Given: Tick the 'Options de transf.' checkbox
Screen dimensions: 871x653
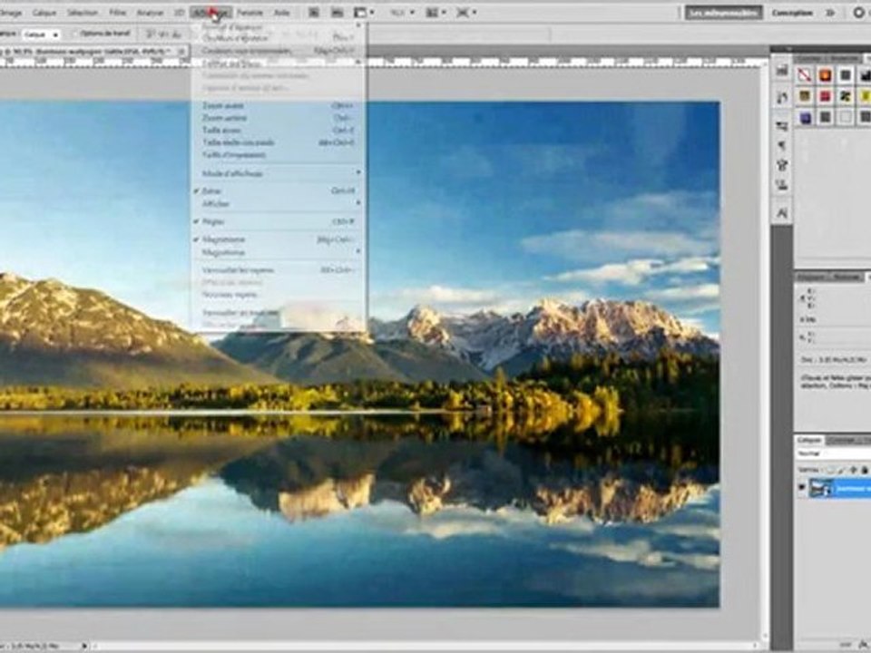Looking at the screenshot, I should tap(76, 34).
